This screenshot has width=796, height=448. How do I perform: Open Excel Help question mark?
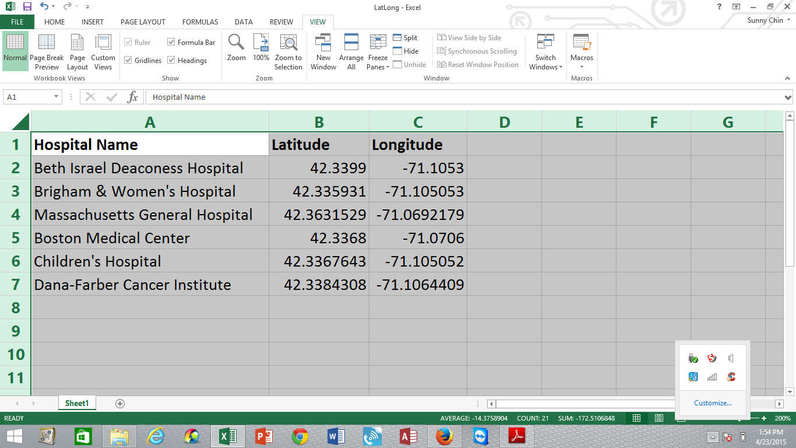coord(720,7)
